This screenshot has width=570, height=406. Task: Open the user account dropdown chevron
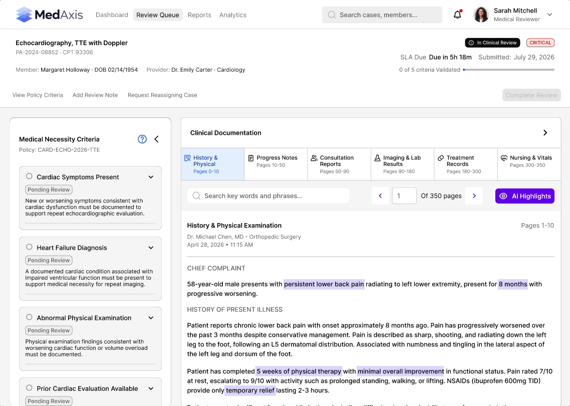coord(549,15)
